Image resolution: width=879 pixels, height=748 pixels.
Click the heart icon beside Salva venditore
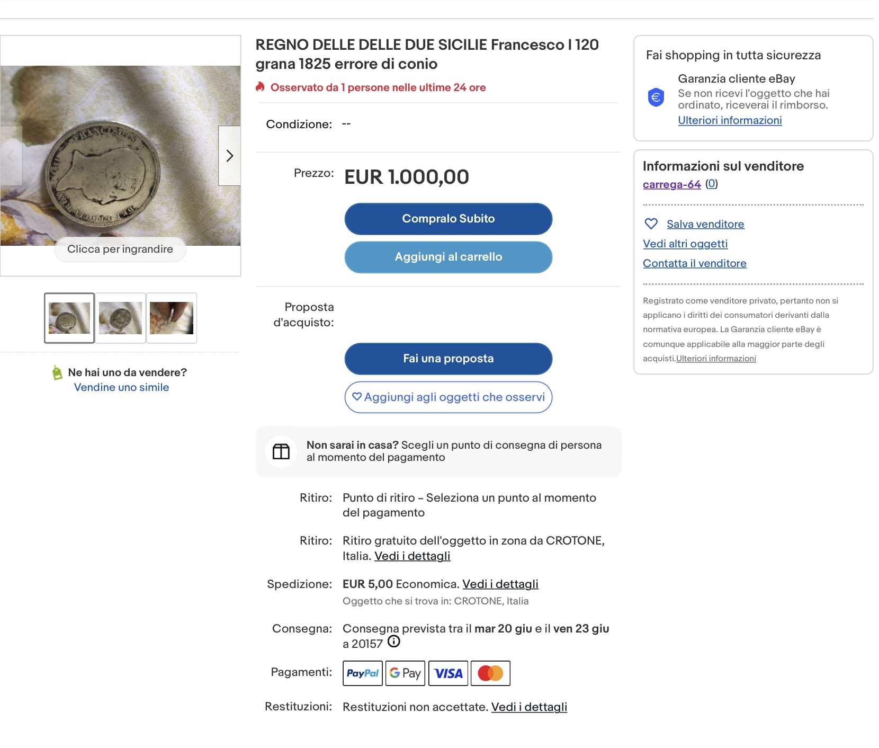click(x=651, y=224)
